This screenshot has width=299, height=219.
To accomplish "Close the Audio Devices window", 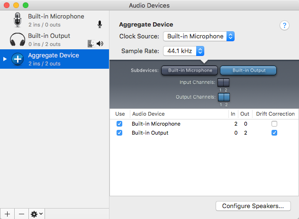I will click(x=7, y=5).
